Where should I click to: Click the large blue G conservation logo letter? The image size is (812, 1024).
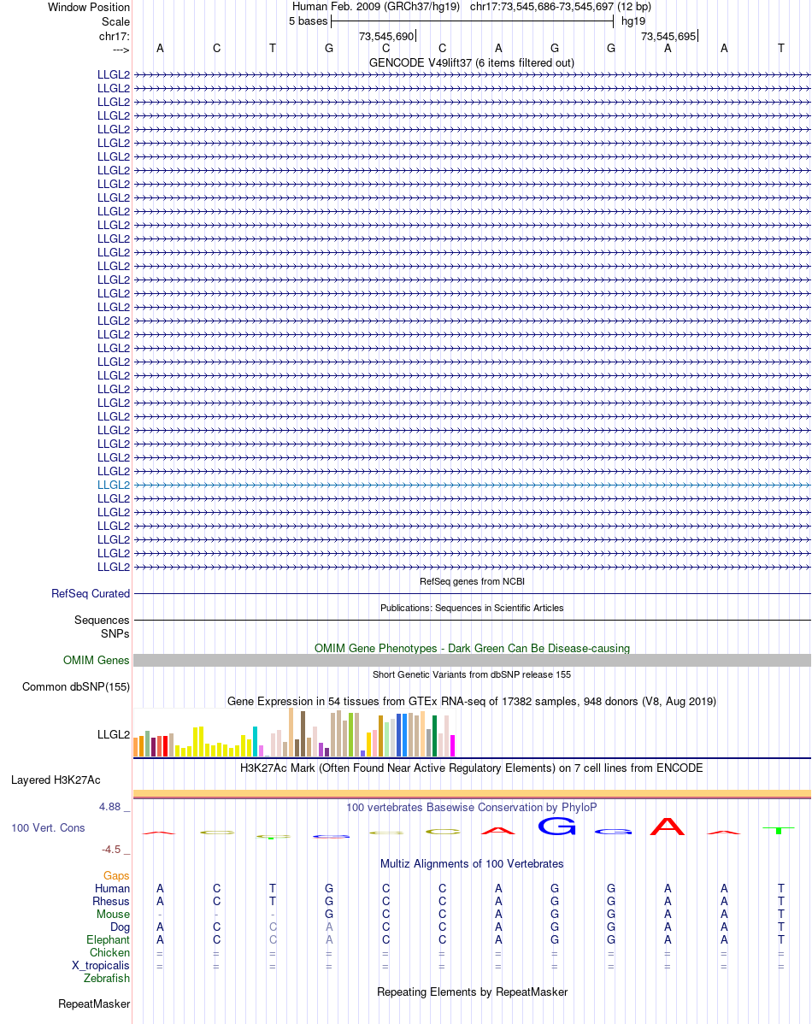tap(556, 827)
